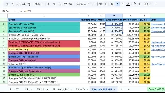The image size is (165, 93).
Task: Open T3 vs Q tab dropdown arrow
Action: pos(87,89)
